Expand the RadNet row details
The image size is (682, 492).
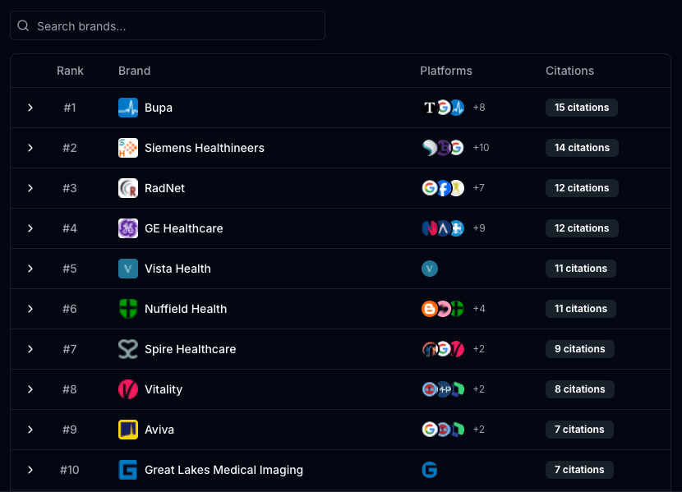point(30,188)
